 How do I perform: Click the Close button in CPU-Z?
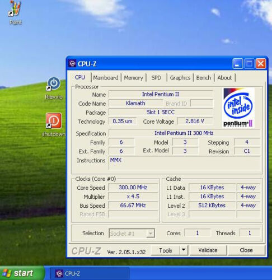(246, 250)
